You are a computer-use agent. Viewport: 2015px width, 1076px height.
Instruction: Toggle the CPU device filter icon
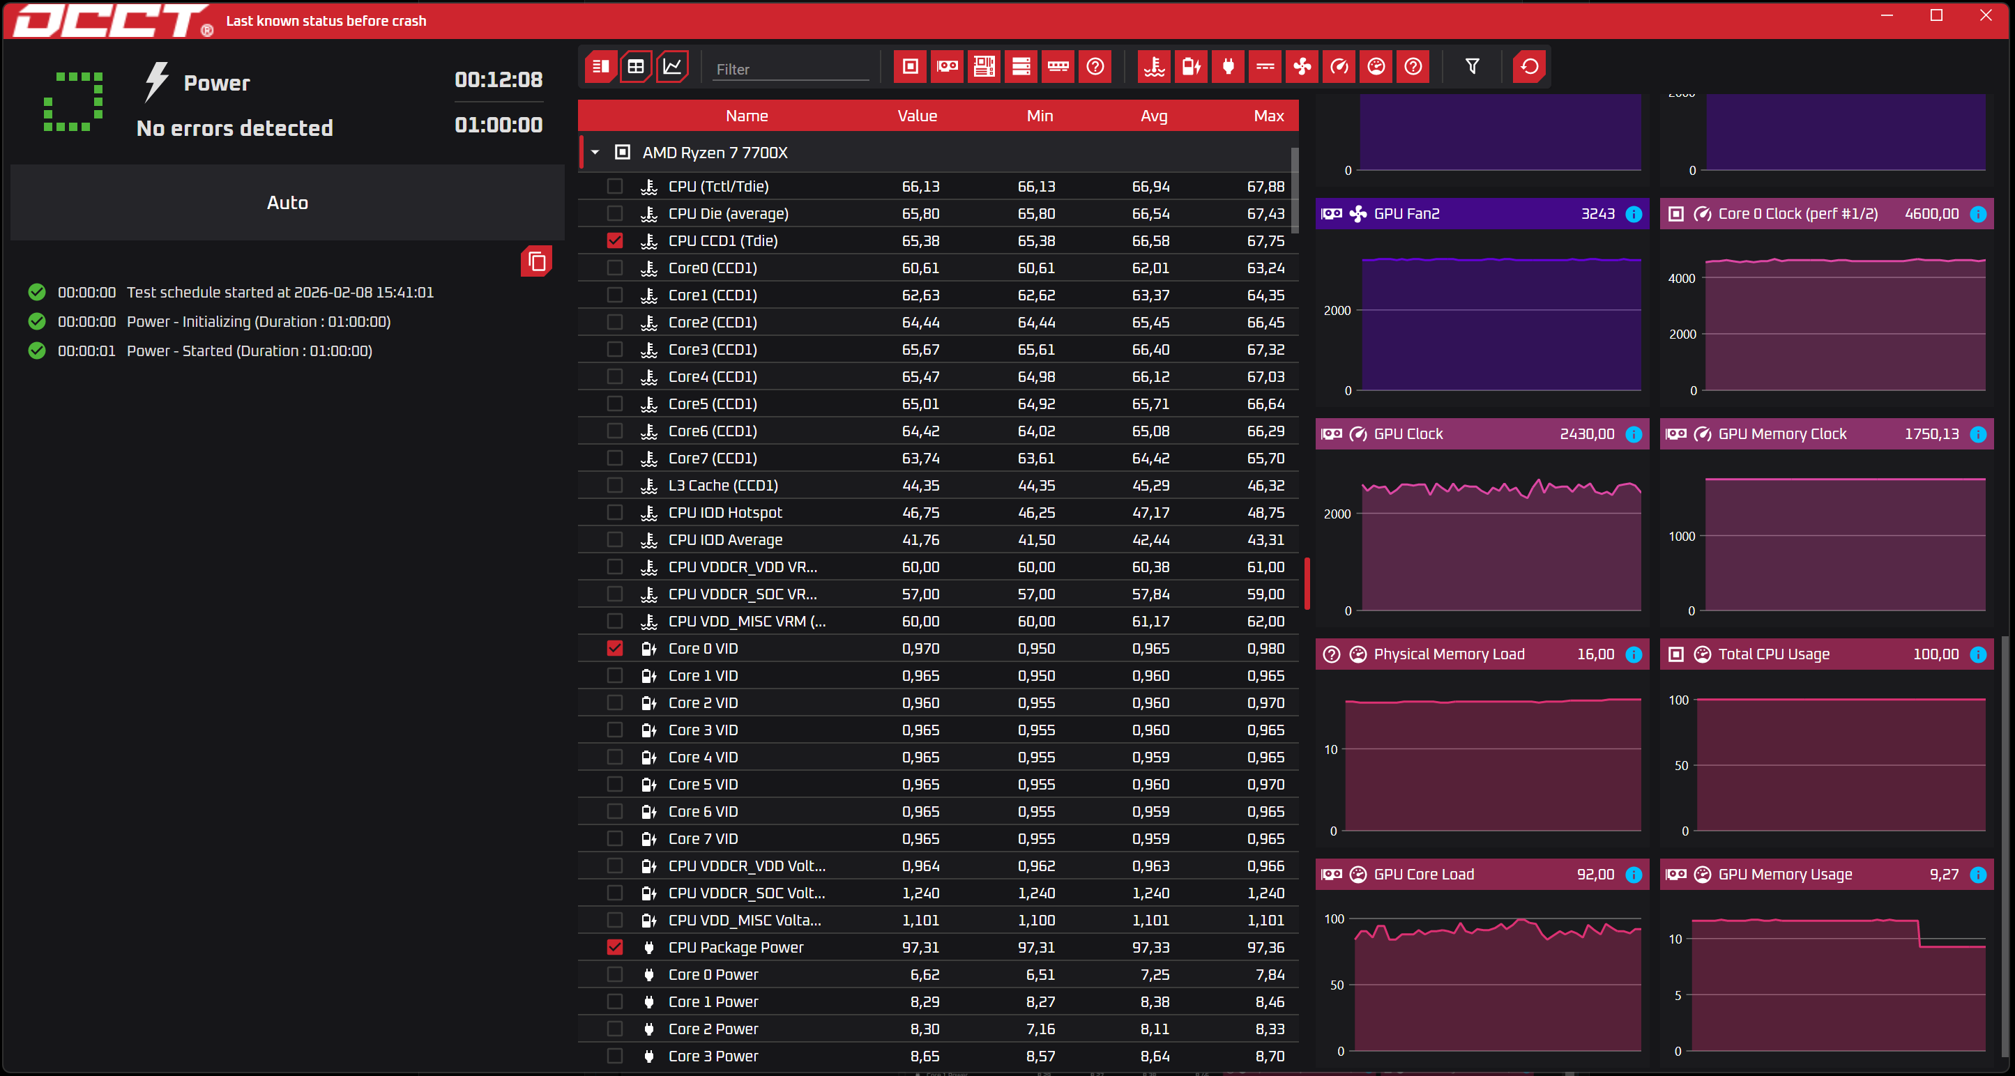911,66
